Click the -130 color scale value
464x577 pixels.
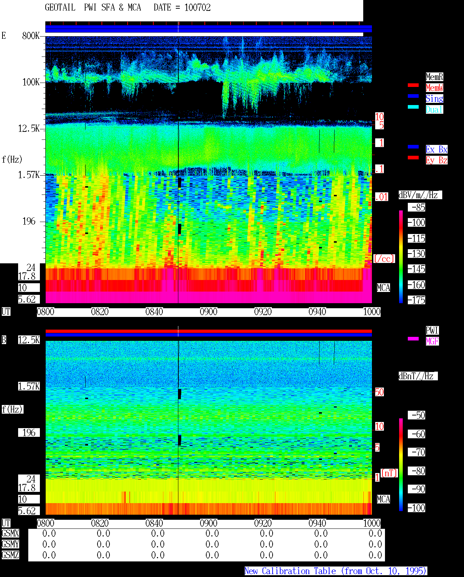[x=417, y=254]
